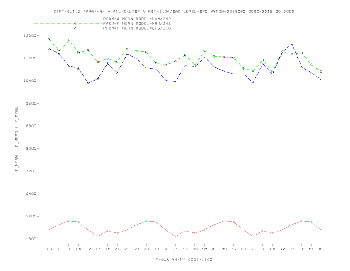The height and width of the screenshot is (271, 350).
Task: Click forecast hour 03 on the x-axis
Action: 59,249
